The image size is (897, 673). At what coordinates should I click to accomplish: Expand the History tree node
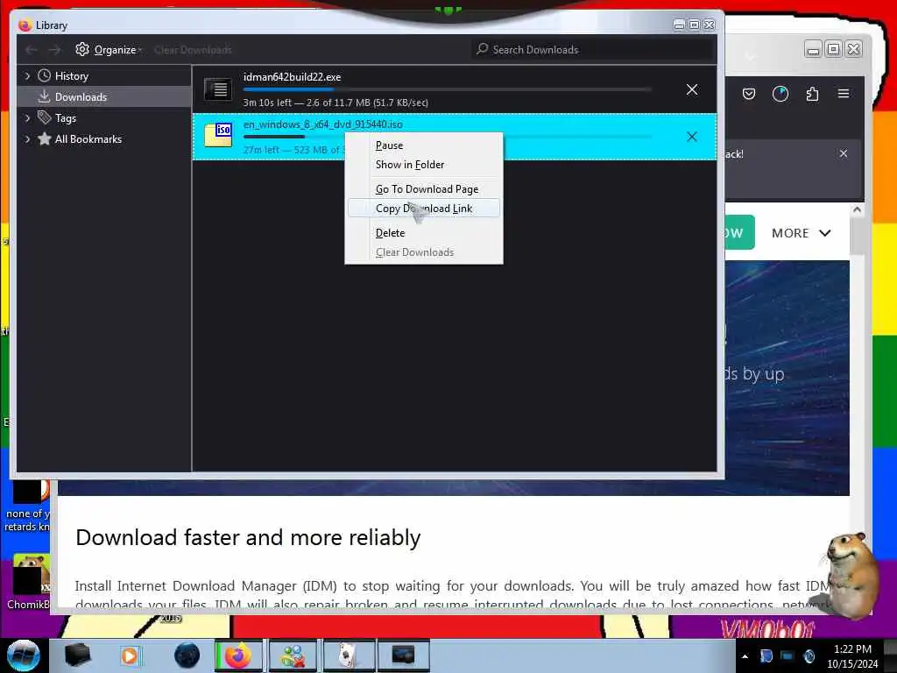point(27,75)
